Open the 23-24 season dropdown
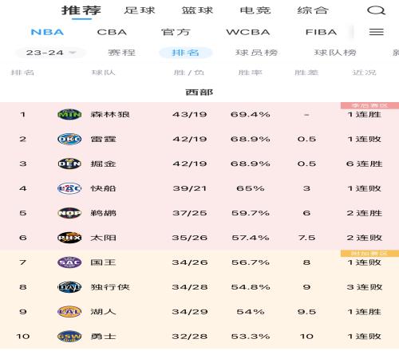 pyautogui.click(x=50, y=53)
